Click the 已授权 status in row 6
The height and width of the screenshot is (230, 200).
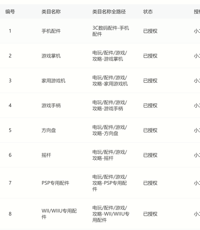point(150,155)
